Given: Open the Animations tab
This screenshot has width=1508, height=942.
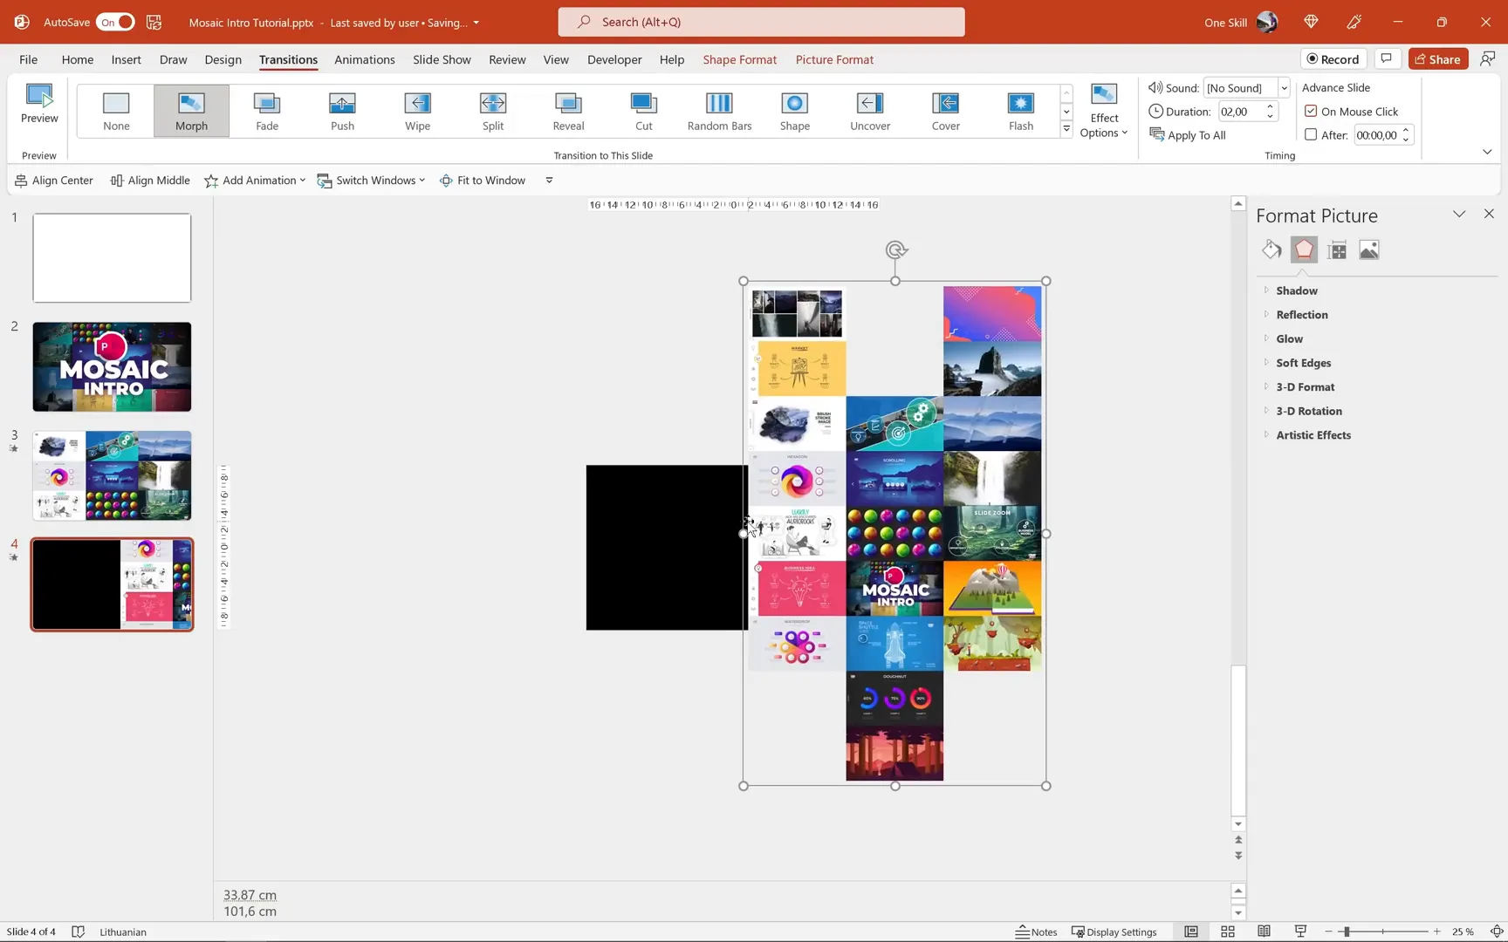Looking at the screenshot, I should click(x=365, y=59).
